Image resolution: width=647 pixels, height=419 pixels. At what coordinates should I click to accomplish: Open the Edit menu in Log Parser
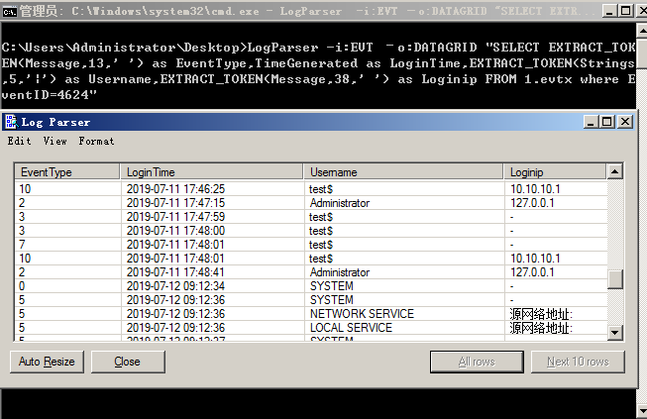(x=19, y=141)
